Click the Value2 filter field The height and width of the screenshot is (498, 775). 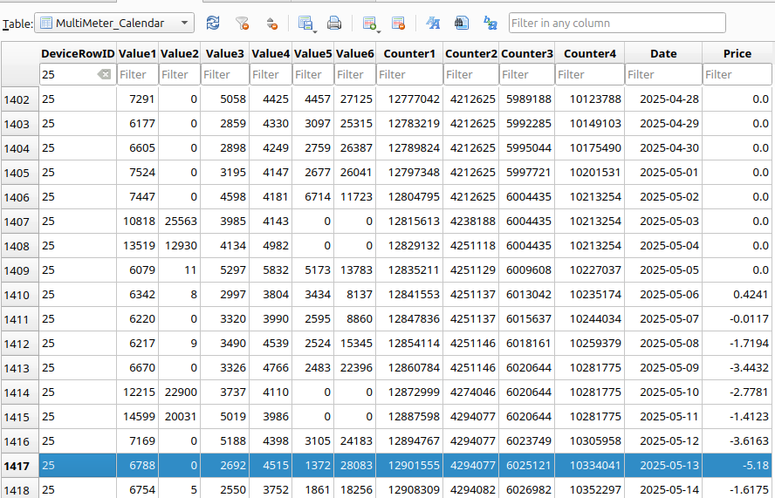click(180, 75)
